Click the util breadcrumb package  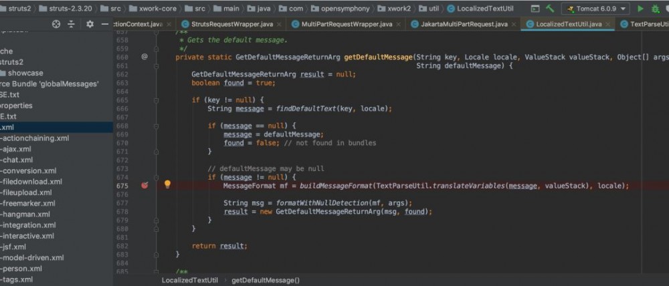pyautogui.click(x=428, y=9)
